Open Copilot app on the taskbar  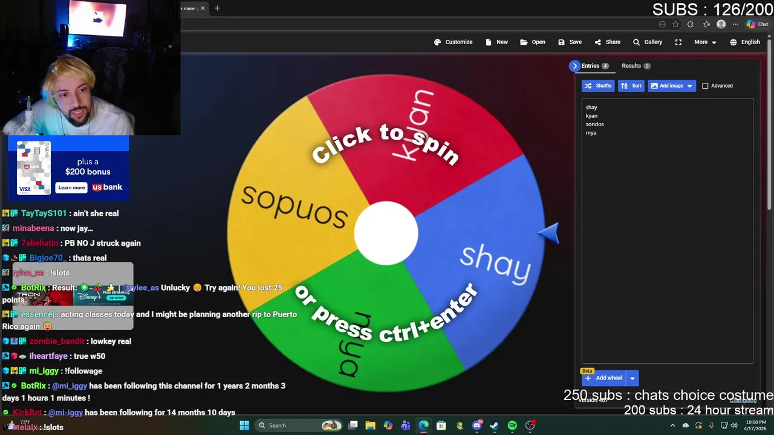pos(388,425)
